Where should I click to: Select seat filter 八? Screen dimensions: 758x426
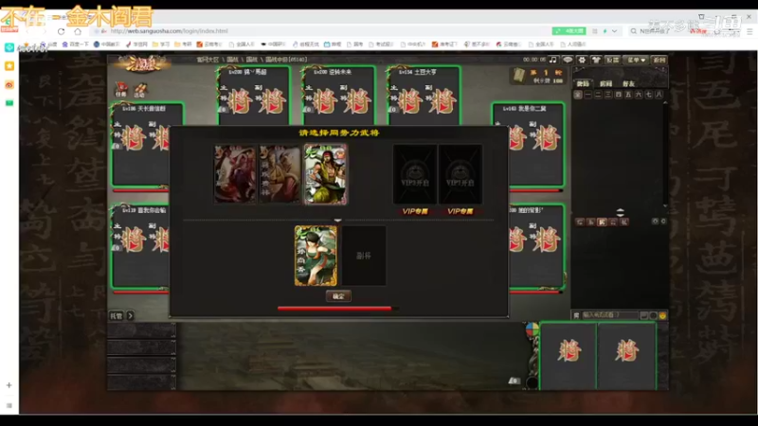tap(659, 95)
